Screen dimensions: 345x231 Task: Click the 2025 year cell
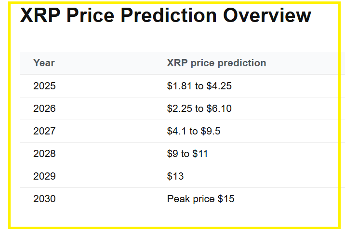click(44, 86)
